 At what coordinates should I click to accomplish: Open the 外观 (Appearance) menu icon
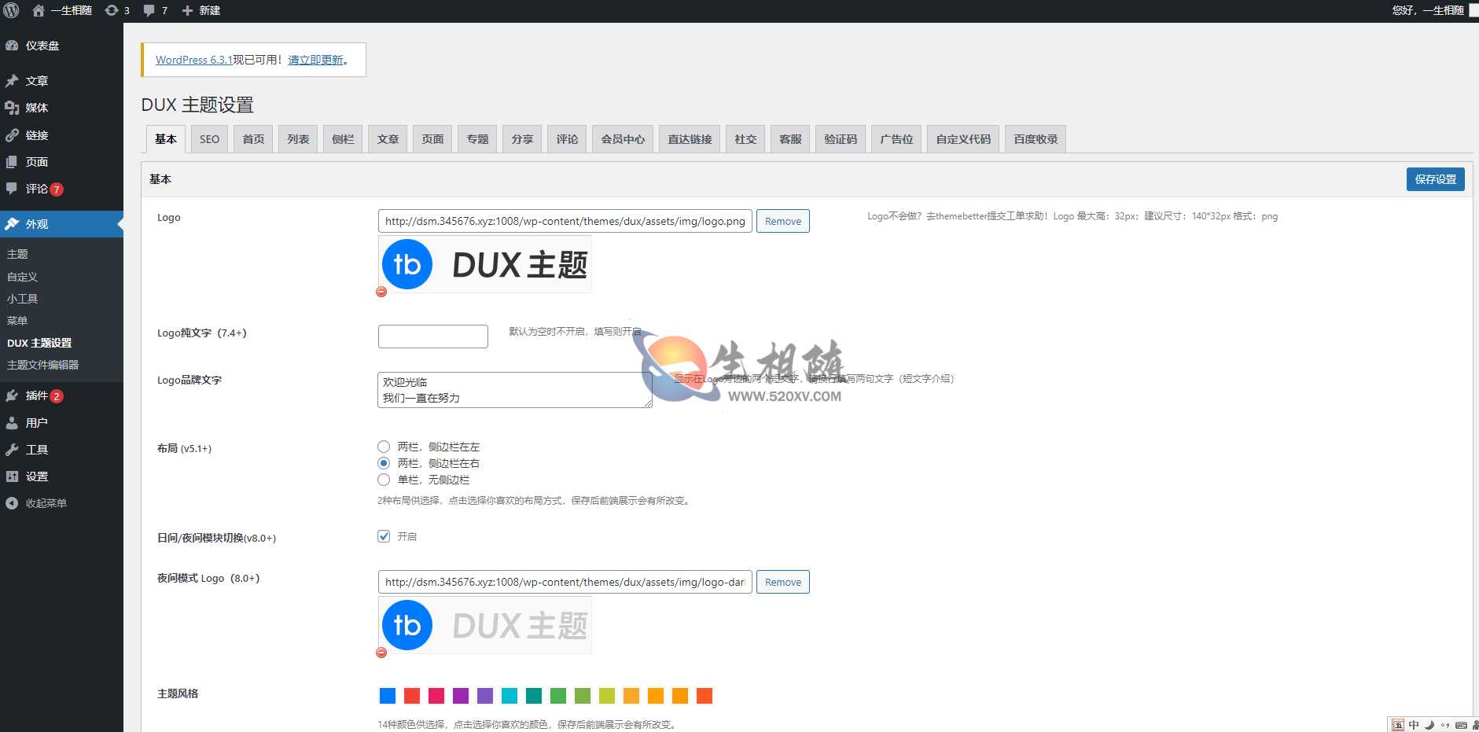[13, 223]
